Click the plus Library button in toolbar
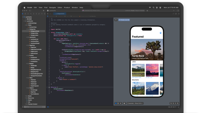This screenshot has width=201, height=113. coord(174,11)
